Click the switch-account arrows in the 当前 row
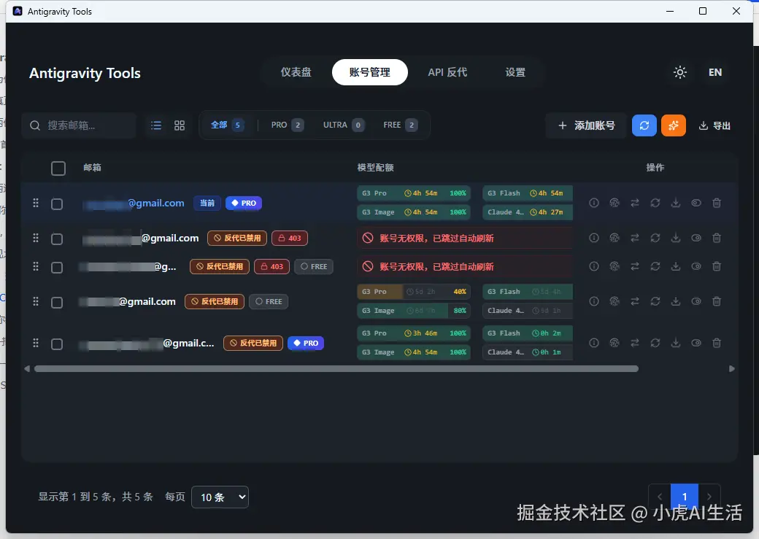Image resolution: width=759 pixels, height=539 pixels. click(635, 203)
